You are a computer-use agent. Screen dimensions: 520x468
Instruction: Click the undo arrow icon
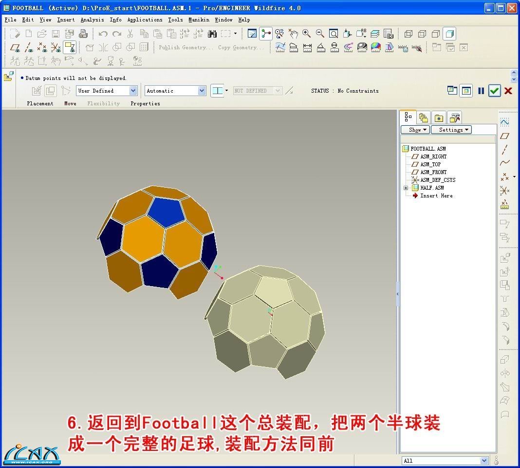(103, 34)
